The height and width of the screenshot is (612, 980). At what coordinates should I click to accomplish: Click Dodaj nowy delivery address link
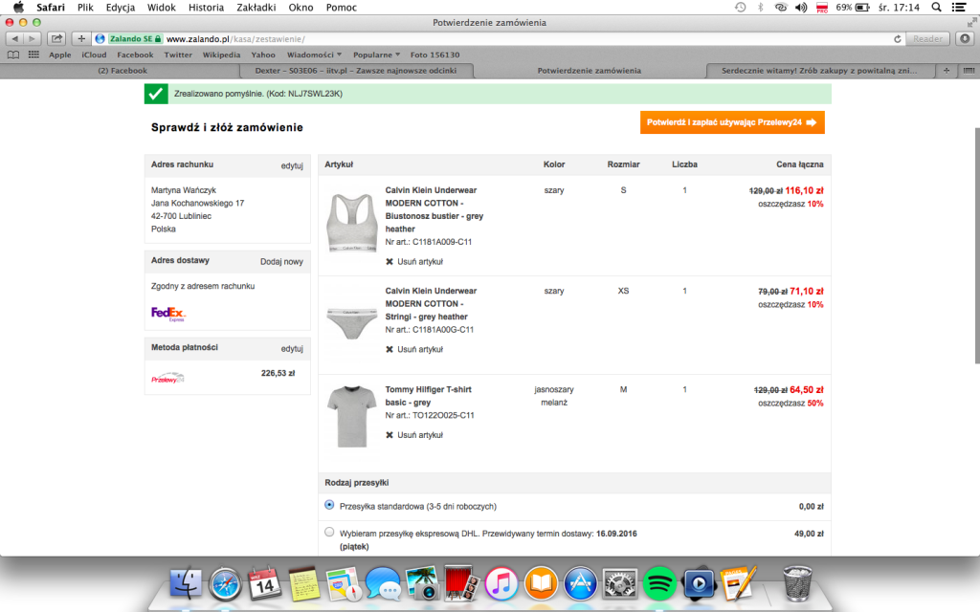[x=281, y=261]
